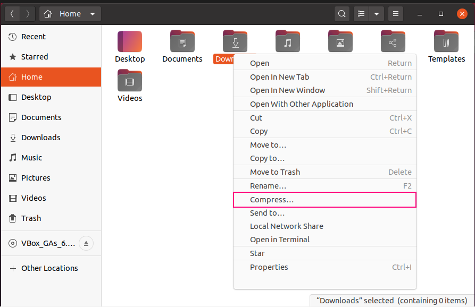This screenshot has width=475, height=307.
Task: Click the Starred star icon in sidebar
Action: click(x=12, y=57)
